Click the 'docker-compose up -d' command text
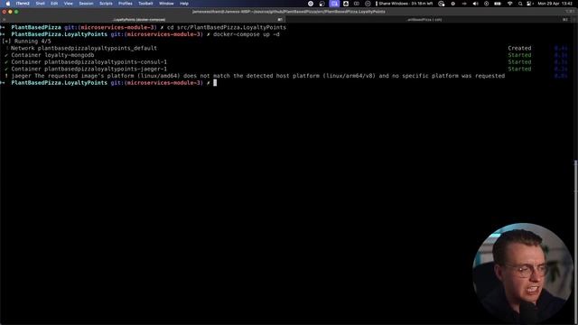The height and width of the screenshot is (325, 578). (x=247, y=34)
